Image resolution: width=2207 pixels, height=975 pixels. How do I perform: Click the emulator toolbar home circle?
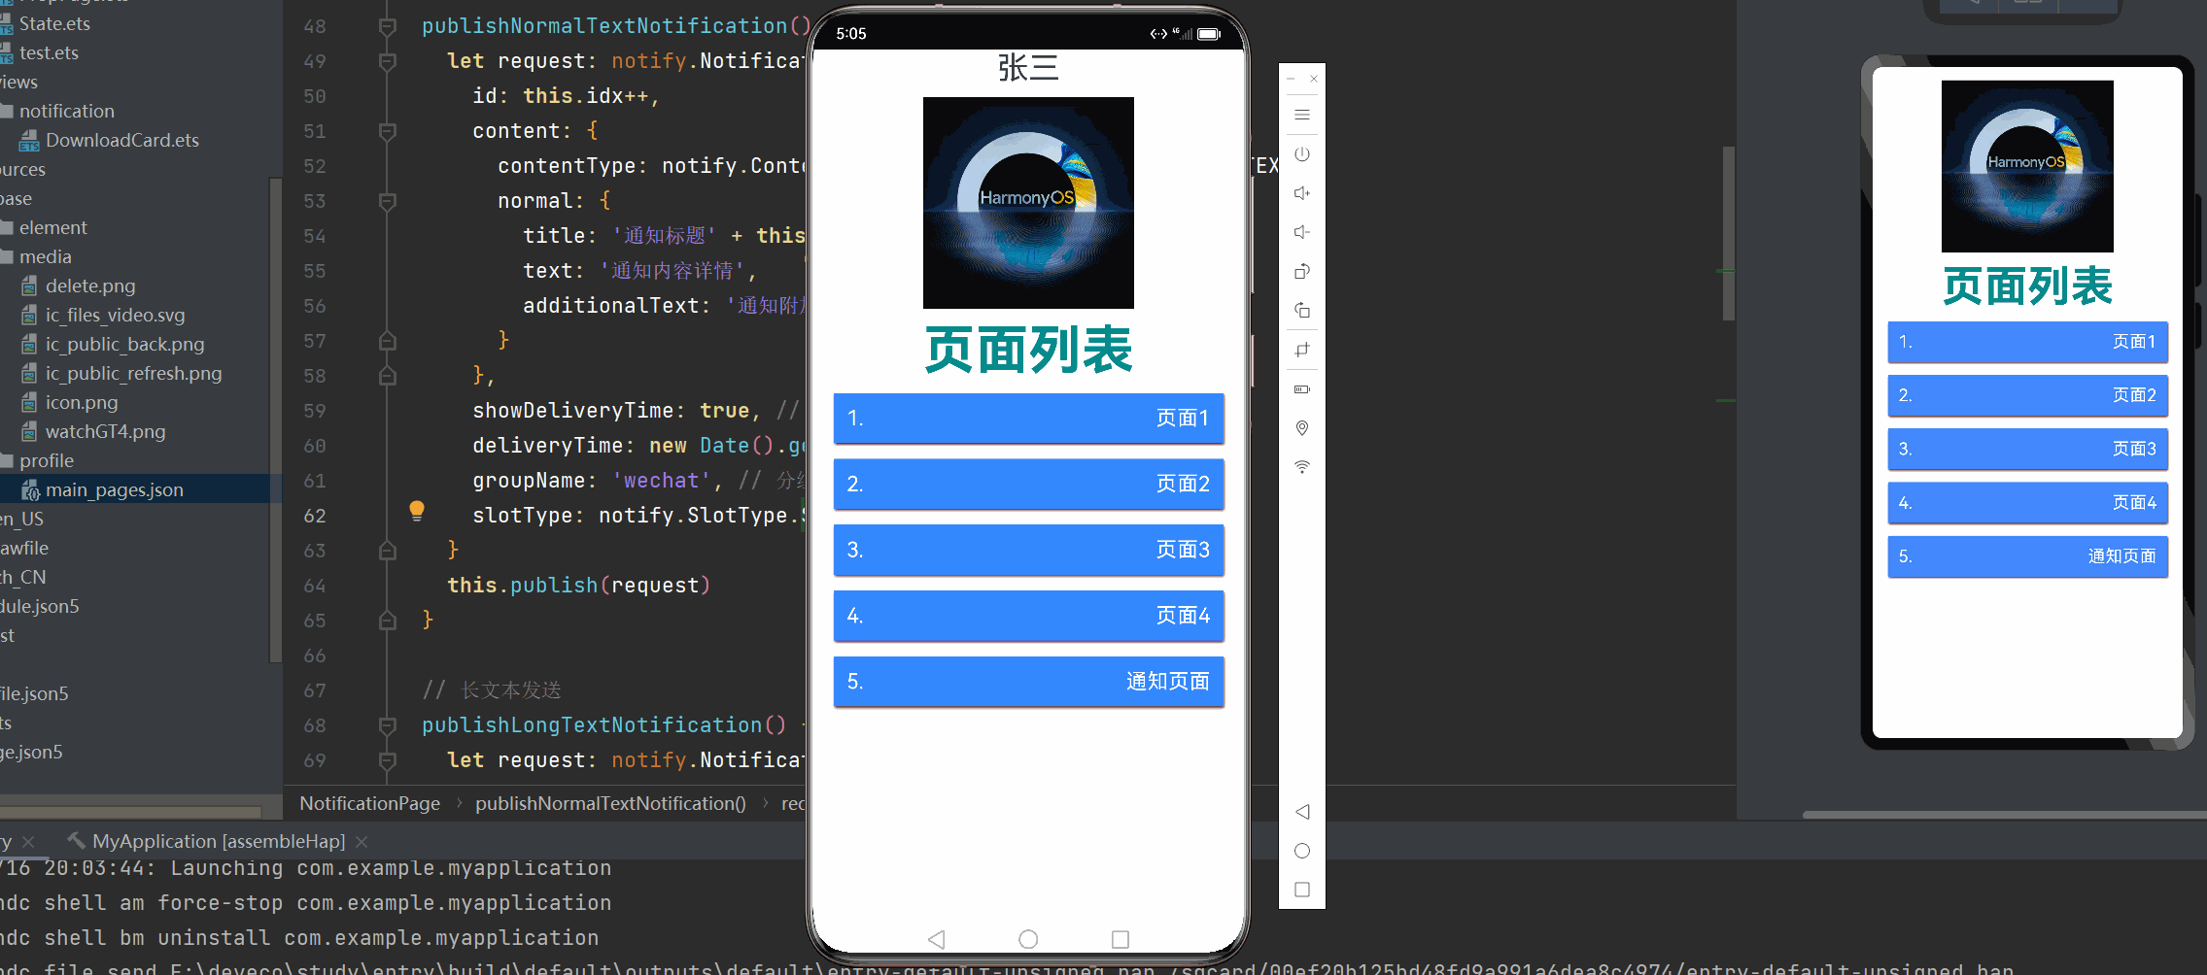point(1302,851)
